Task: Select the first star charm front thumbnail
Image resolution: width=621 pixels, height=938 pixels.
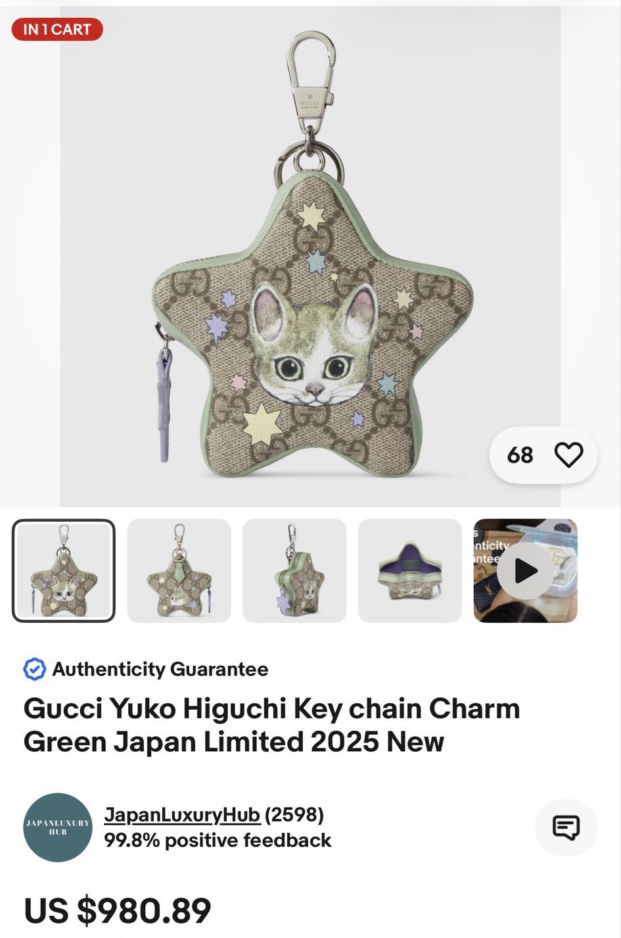Action: (64, 571)
